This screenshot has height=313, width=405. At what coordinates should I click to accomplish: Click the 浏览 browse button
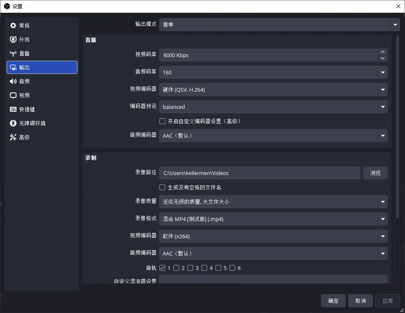[375, 173]
